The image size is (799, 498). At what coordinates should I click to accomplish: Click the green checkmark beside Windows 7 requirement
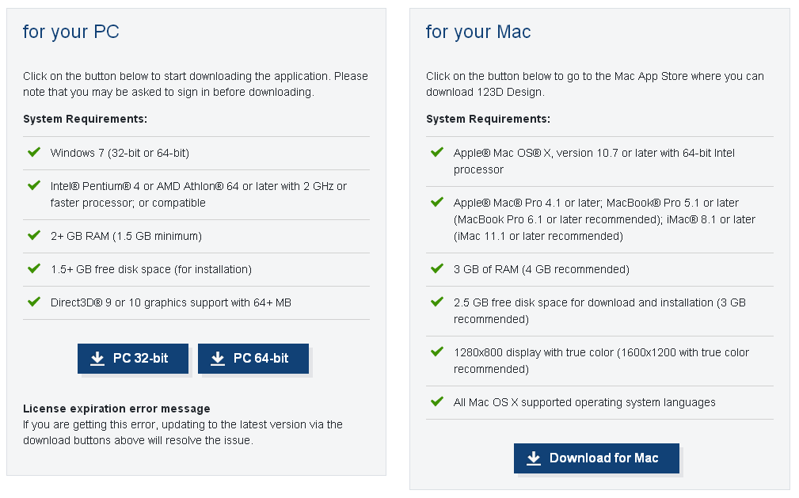34,152
